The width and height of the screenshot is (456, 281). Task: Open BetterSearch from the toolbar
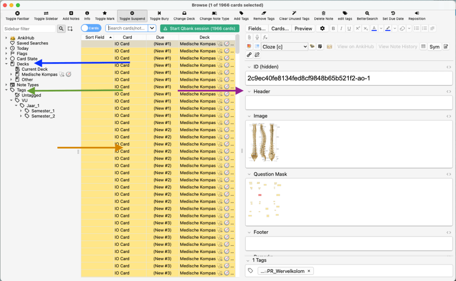pos(367,14)
